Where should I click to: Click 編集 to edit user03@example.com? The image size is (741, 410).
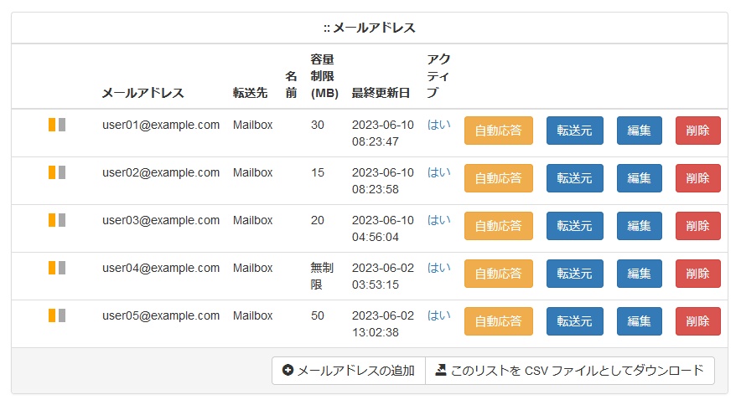(x=639, y=226)
